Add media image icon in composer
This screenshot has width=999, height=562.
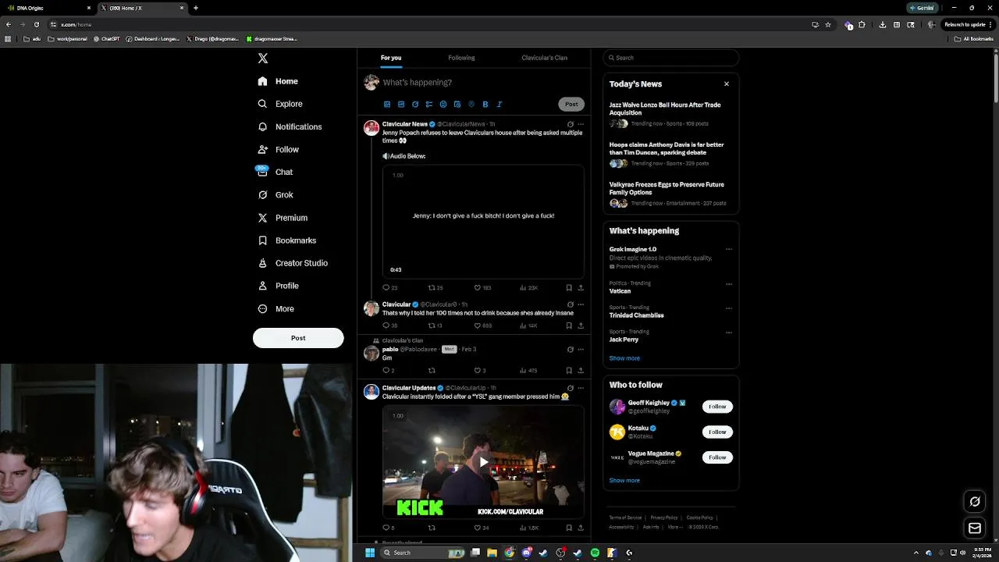pos(387,104)
